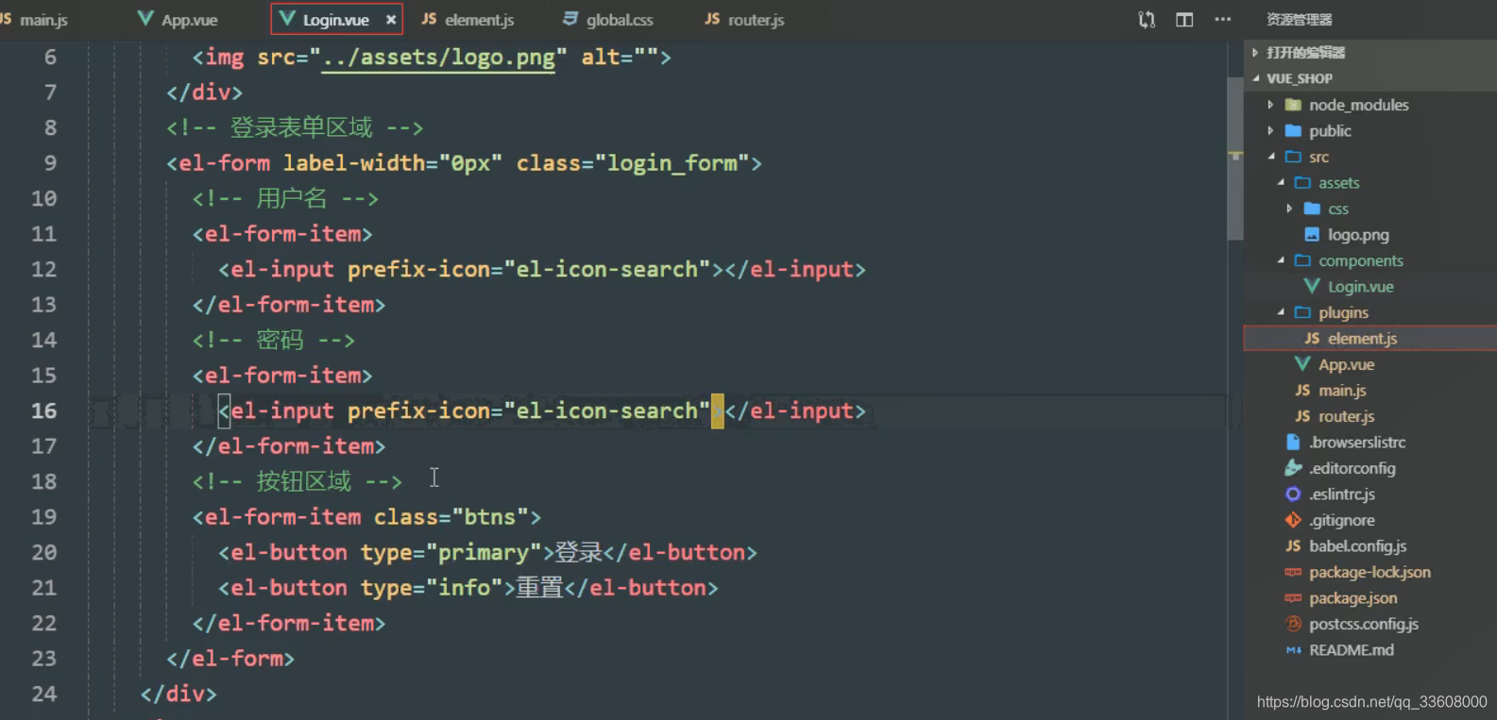Screen dimensions: 1497x720
Task: Click the Vue icon beside Login.vue in explorer
Action: pos(1312,286)
